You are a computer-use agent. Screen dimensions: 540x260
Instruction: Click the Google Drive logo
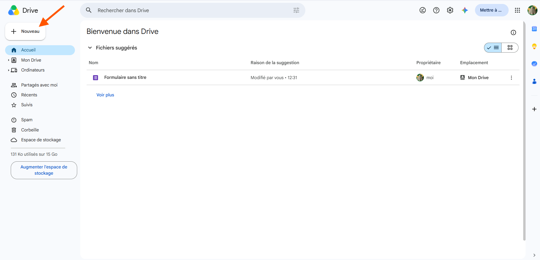(x=14, y=10)
